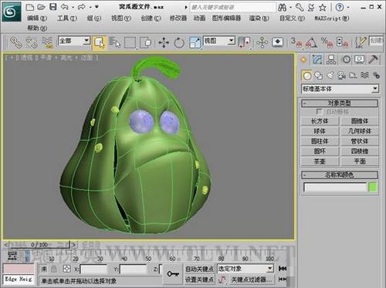Open the 标准基本体 primitive type dropdown
This screenshot has height=288, width=386.
(x=340, y=89)
